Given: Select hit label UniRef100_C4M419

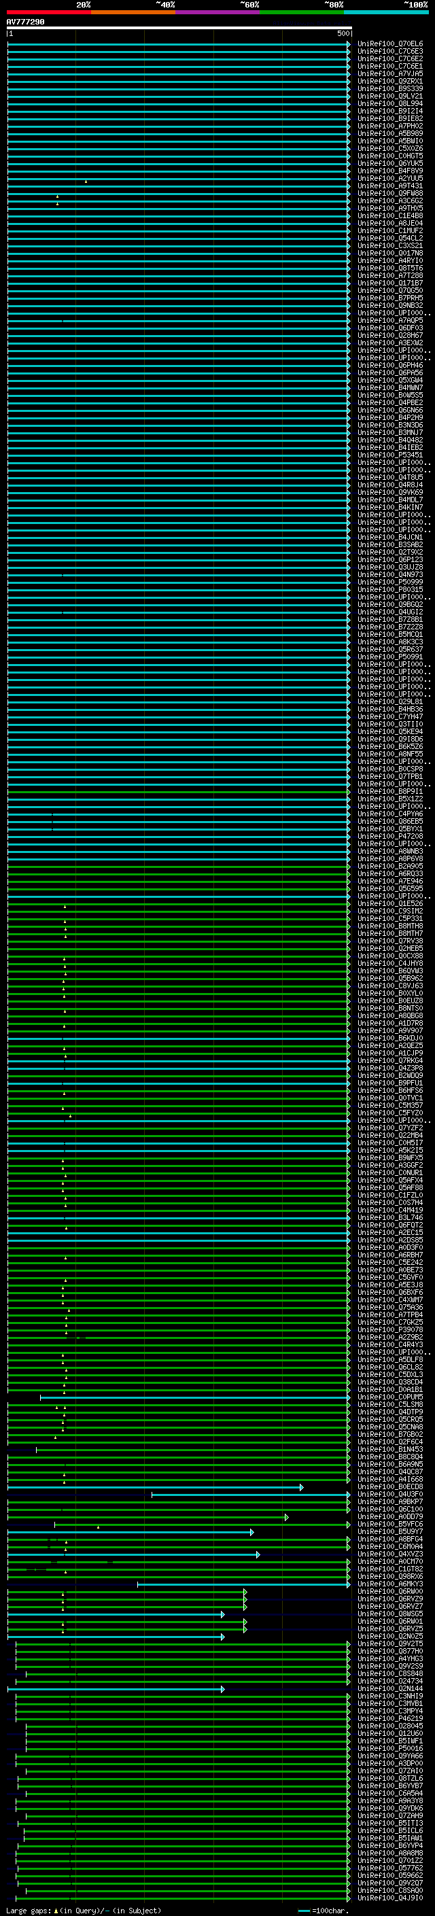Looking at the screenshot, I should pos(390,1210).
